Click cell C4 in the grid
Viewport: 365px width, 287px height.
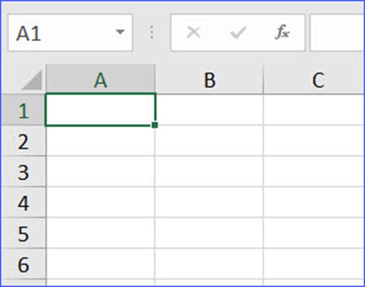point(314,202)
